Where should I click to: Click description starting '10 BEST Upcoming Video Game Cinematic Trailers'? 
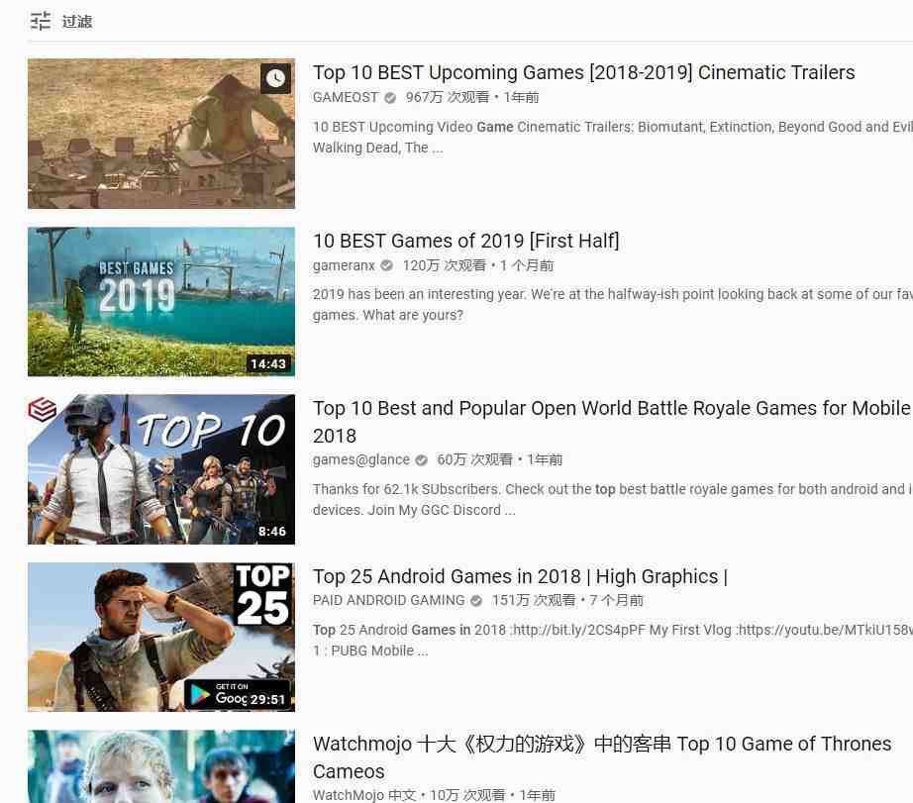[x=613, y=138]
